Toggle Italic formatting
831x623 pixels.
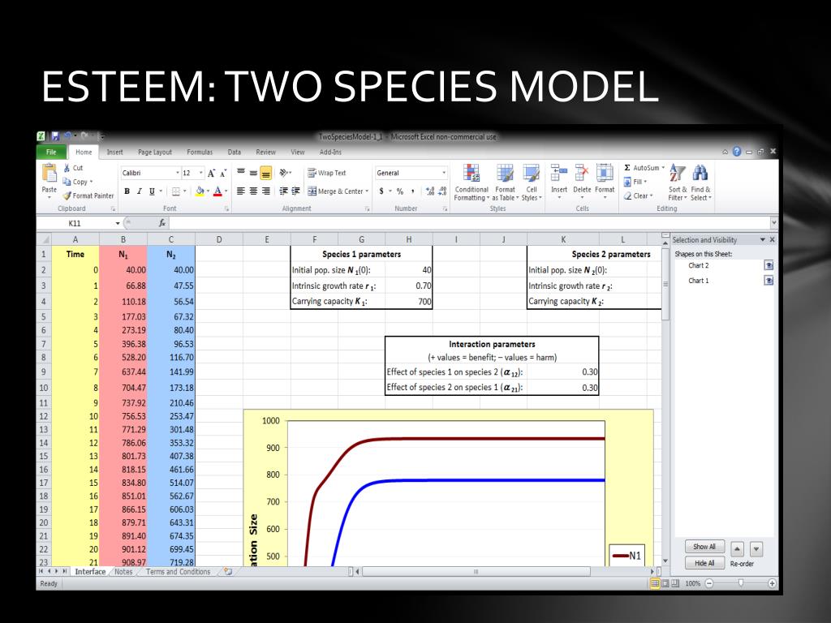click(x=140, y=191)
